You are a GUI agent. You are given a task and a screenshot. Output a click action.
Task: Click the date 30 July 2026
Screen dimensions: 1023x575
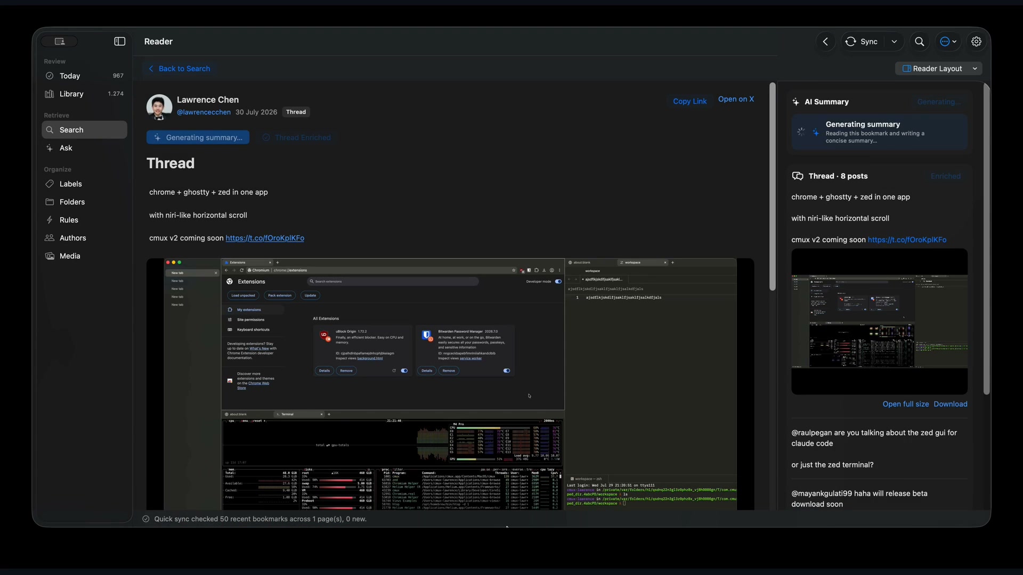256,112
